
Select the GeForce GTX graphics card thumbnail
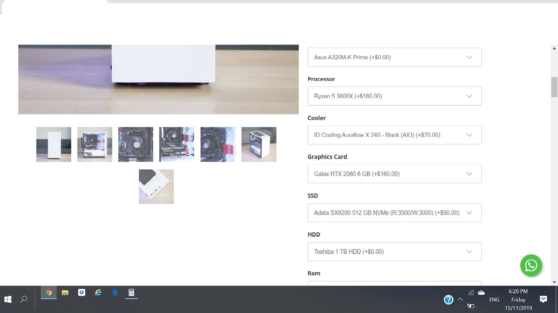[177, 144]
